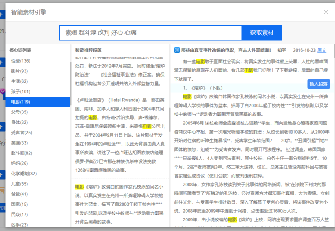
Task: Select keyword 儿童(55)
Action: (38, 184)
